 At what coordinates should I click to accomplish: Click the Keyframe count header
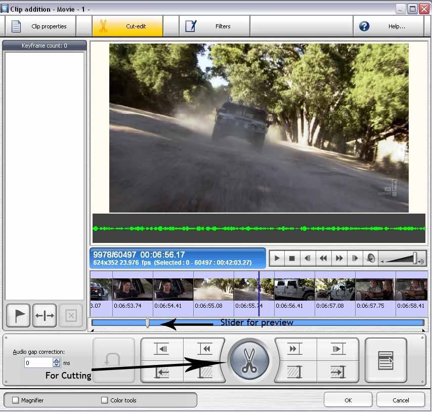45,46
